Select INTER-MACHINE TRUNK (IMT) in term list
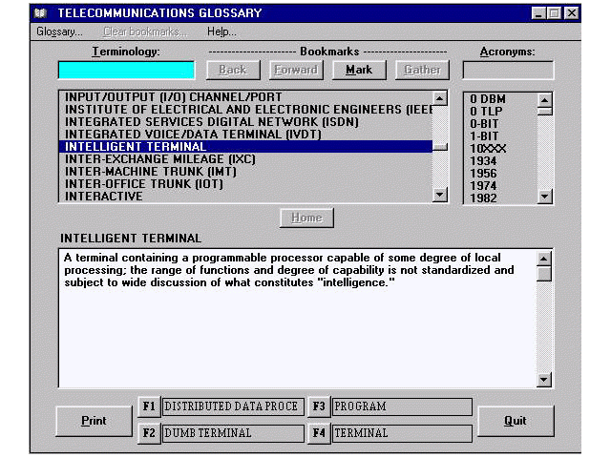The width and height of the screenshot is (611, 458). [x=143, y=172]
